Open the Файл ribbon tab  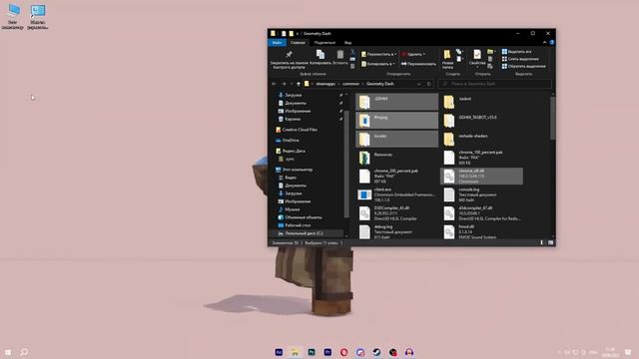(277, 42)
